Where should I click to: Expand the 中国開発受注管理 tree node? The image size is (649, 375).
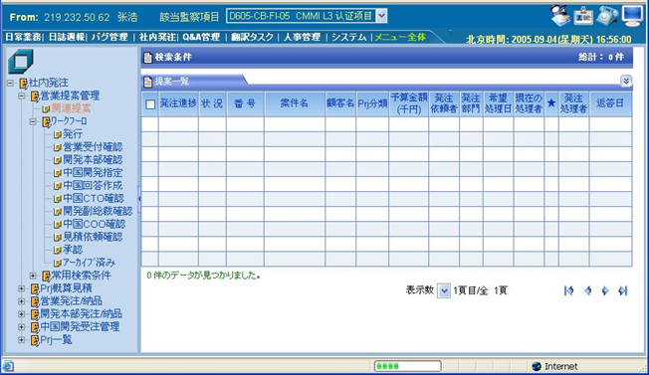[x=21, y=327]
